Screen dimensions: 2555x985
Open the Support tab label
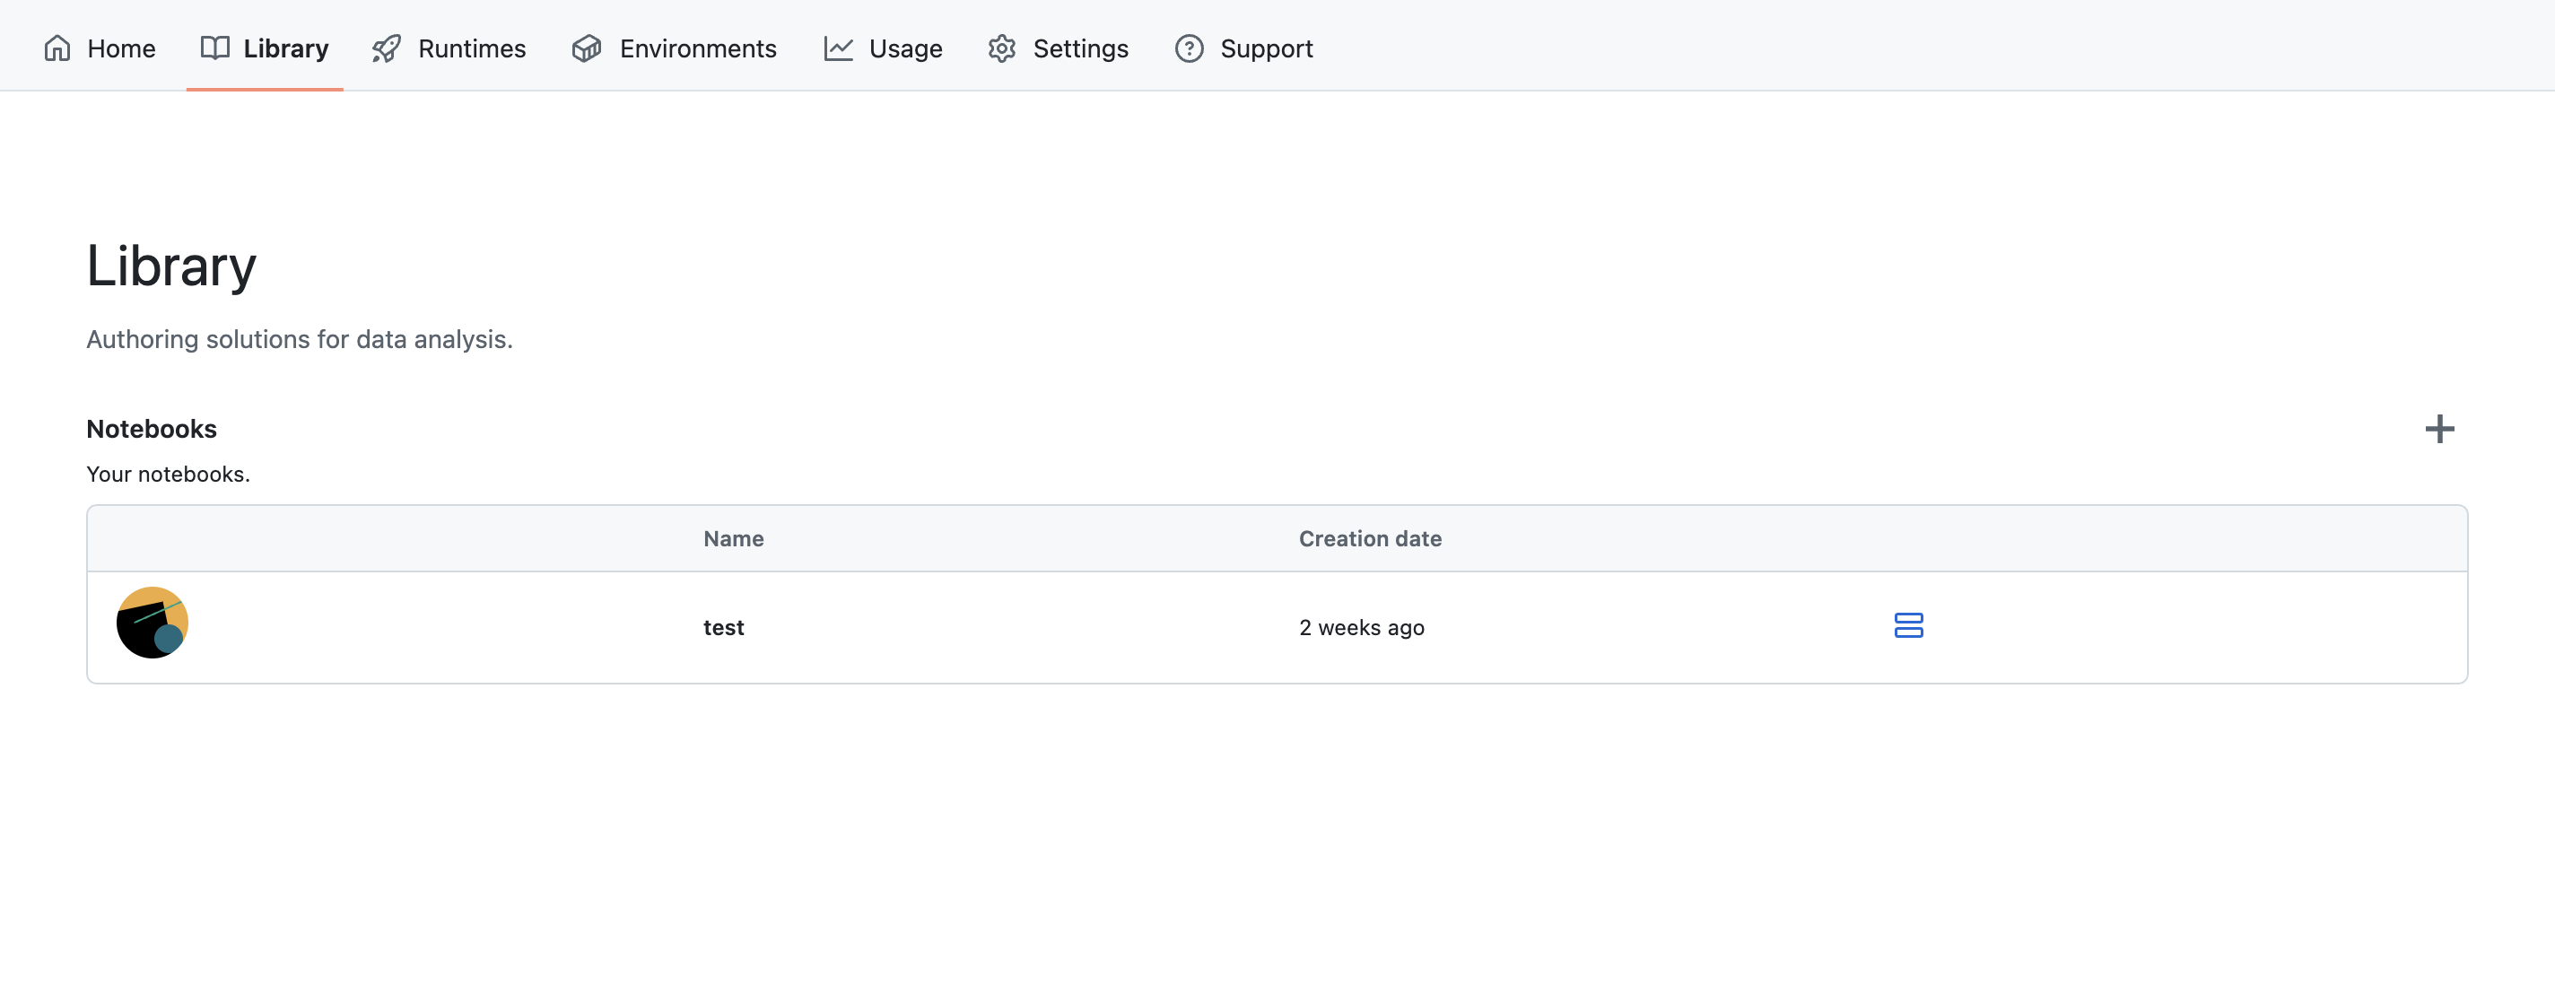[1267, 48]
